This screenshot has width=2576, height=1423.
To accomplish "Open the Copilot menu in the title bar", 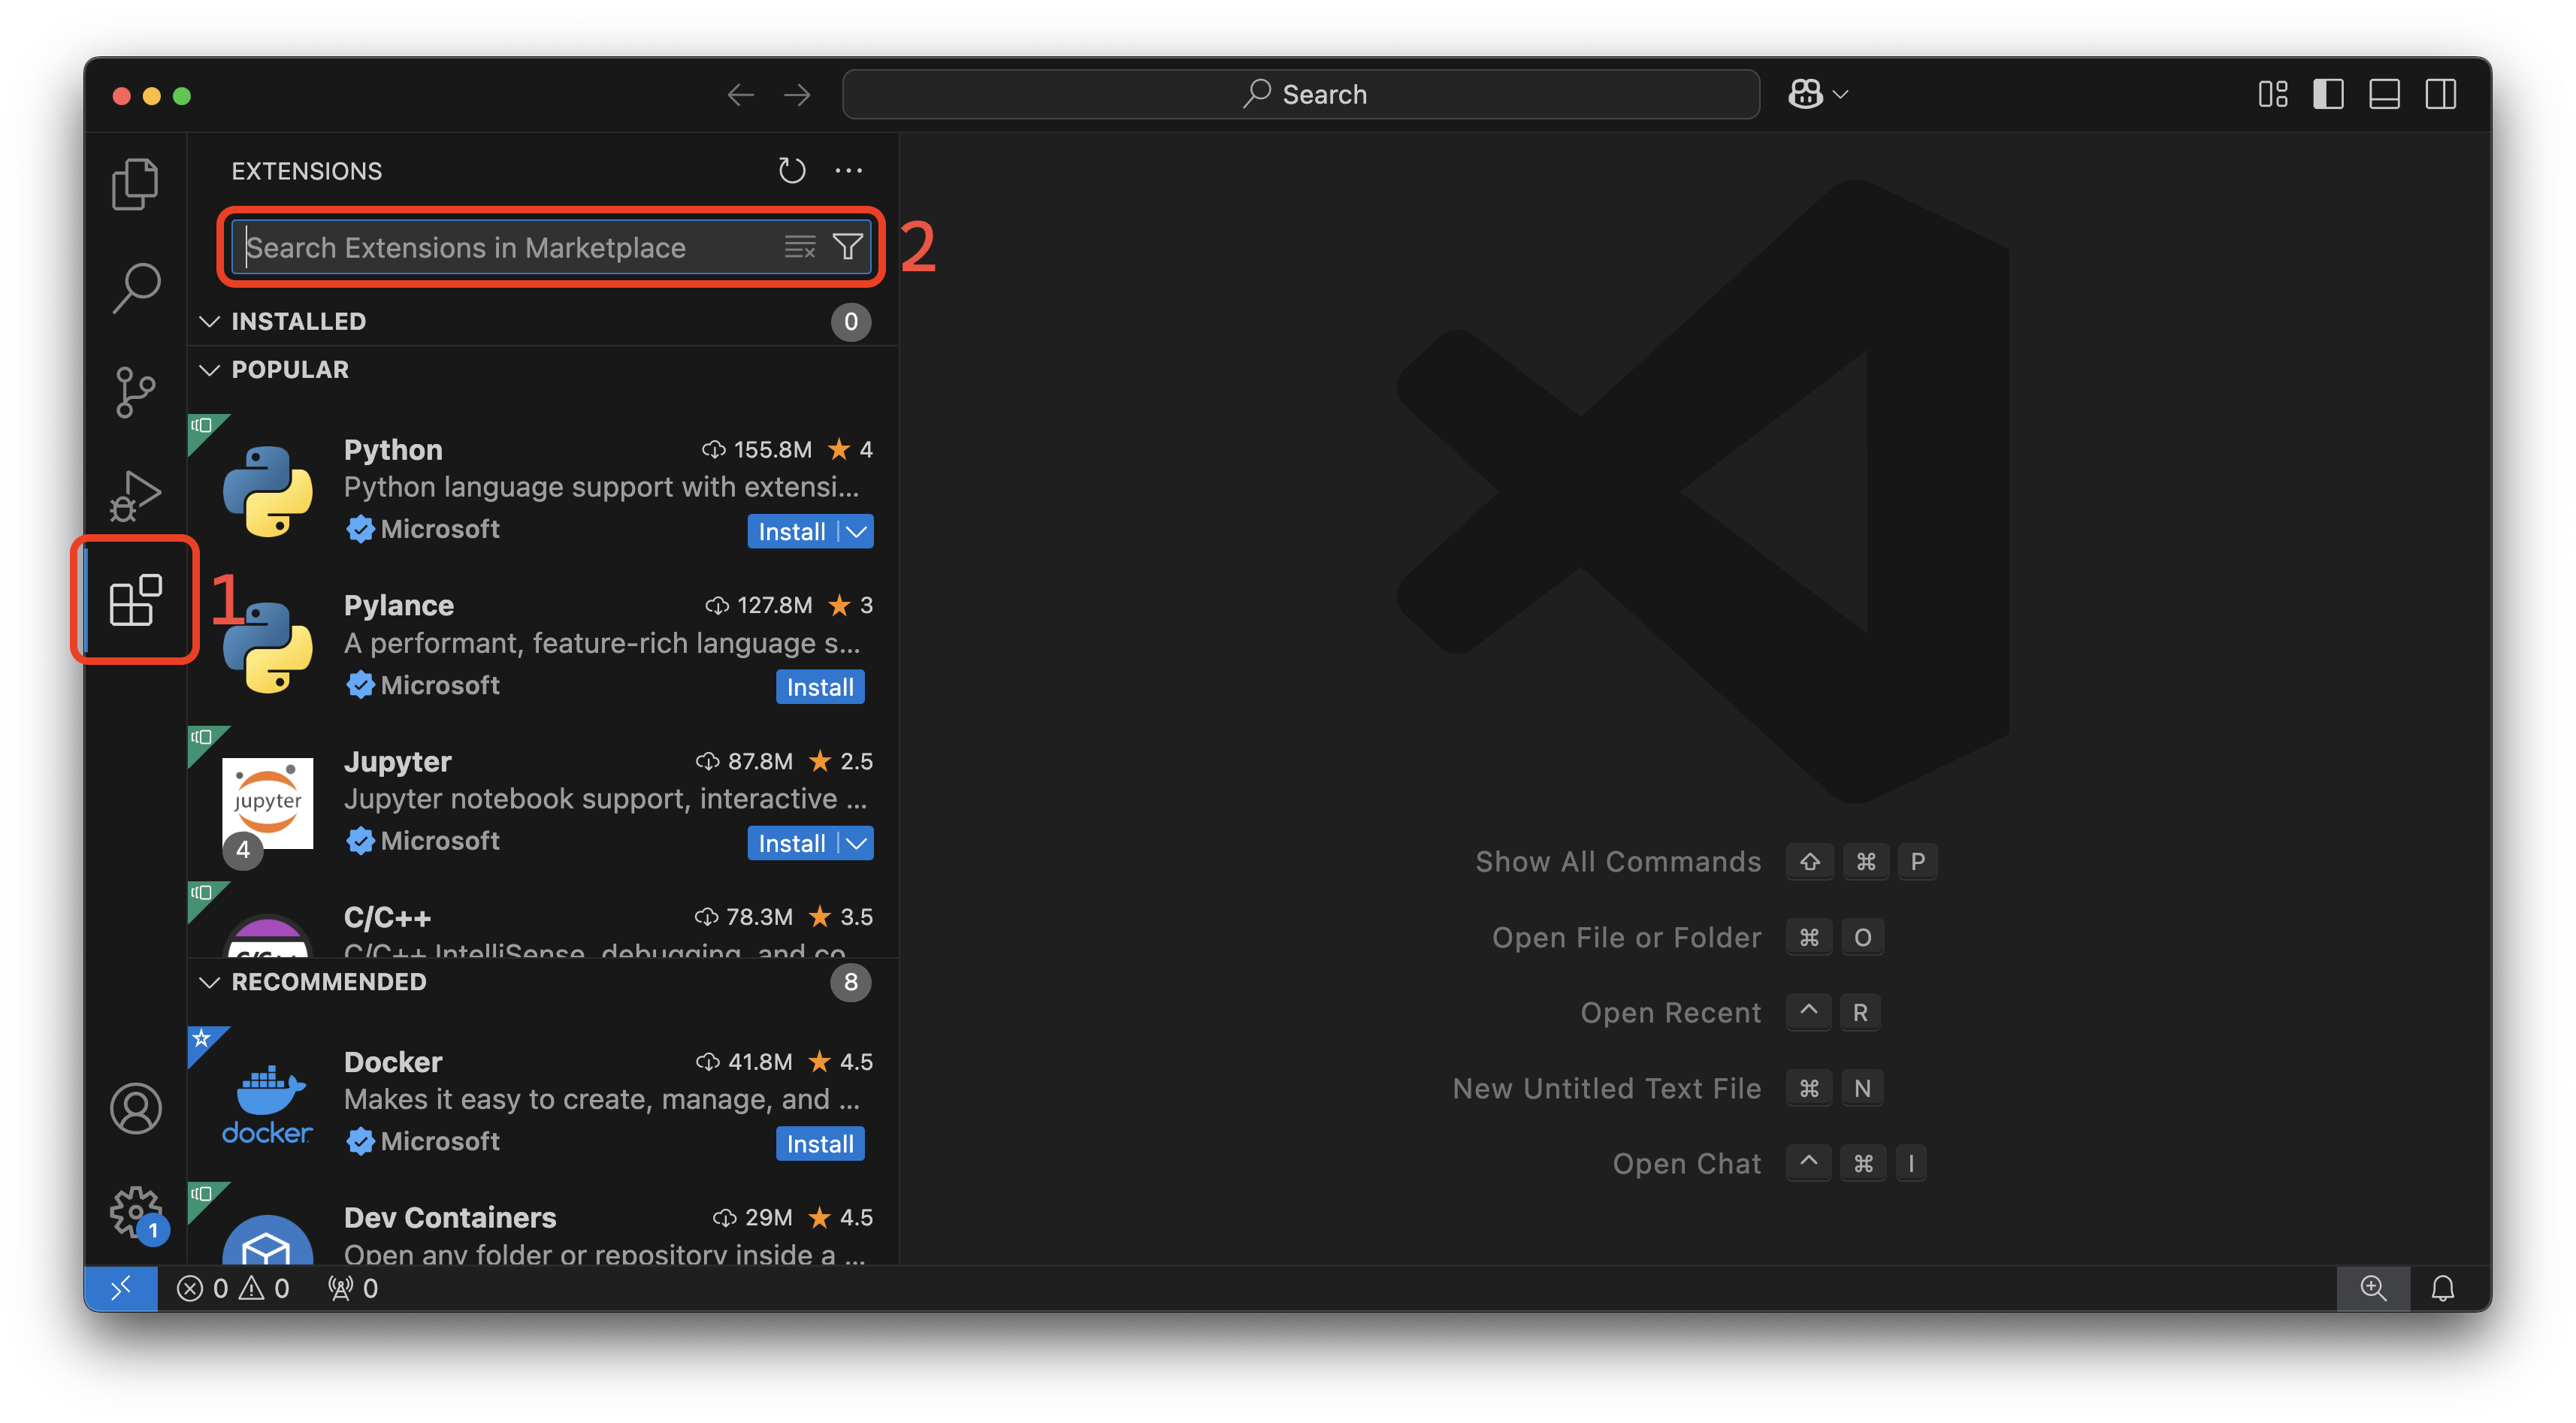I will [x=1817, y=93].
